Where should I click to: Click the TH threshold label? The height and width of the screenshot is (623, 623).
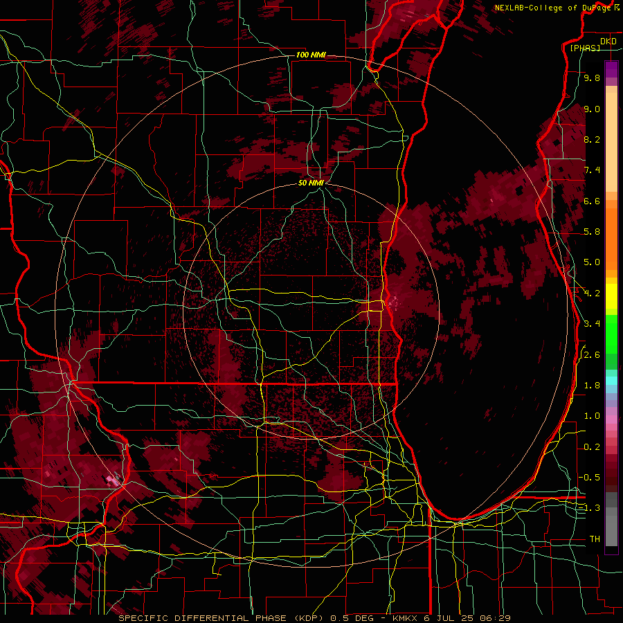[595, 539]
